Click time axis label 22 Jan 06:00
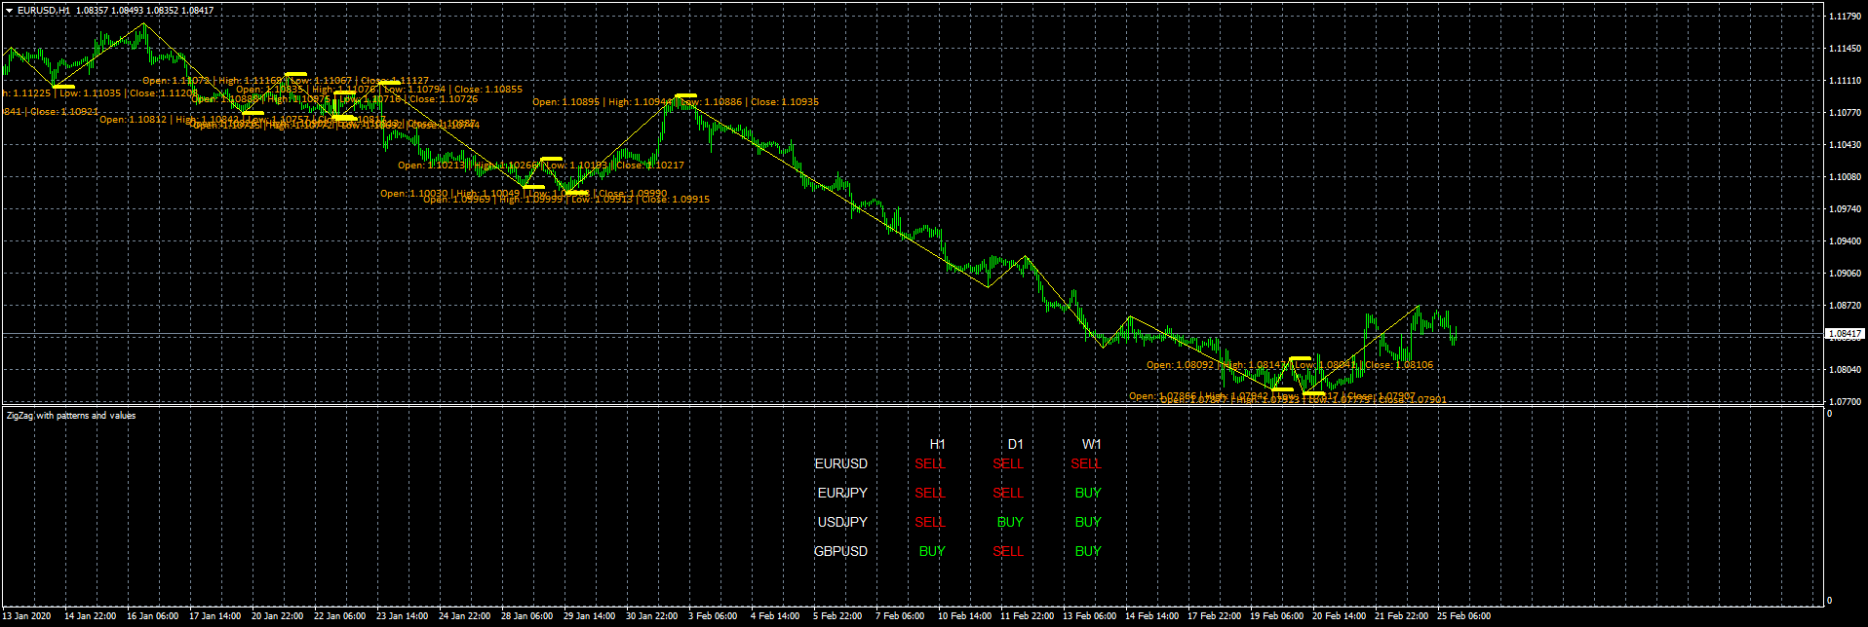 pos(339,615)
